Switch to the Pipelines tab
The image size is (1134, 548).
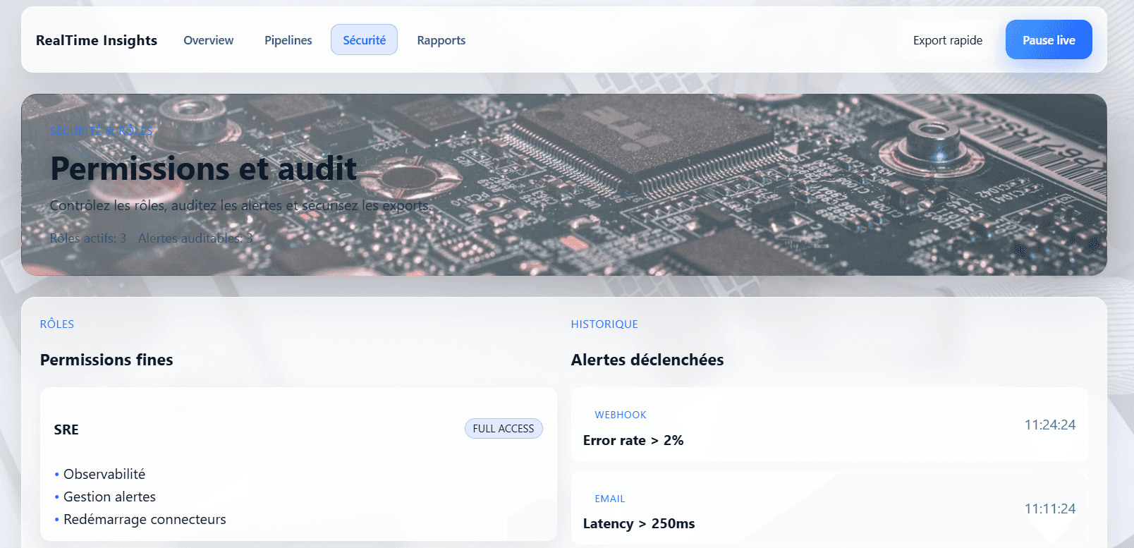coord(288,40)
